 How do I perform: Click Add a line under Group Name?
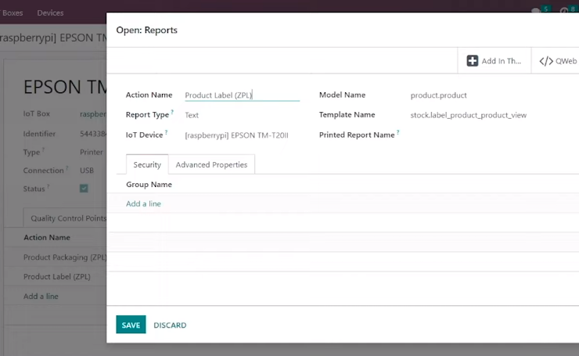click(x=144, y=204)
